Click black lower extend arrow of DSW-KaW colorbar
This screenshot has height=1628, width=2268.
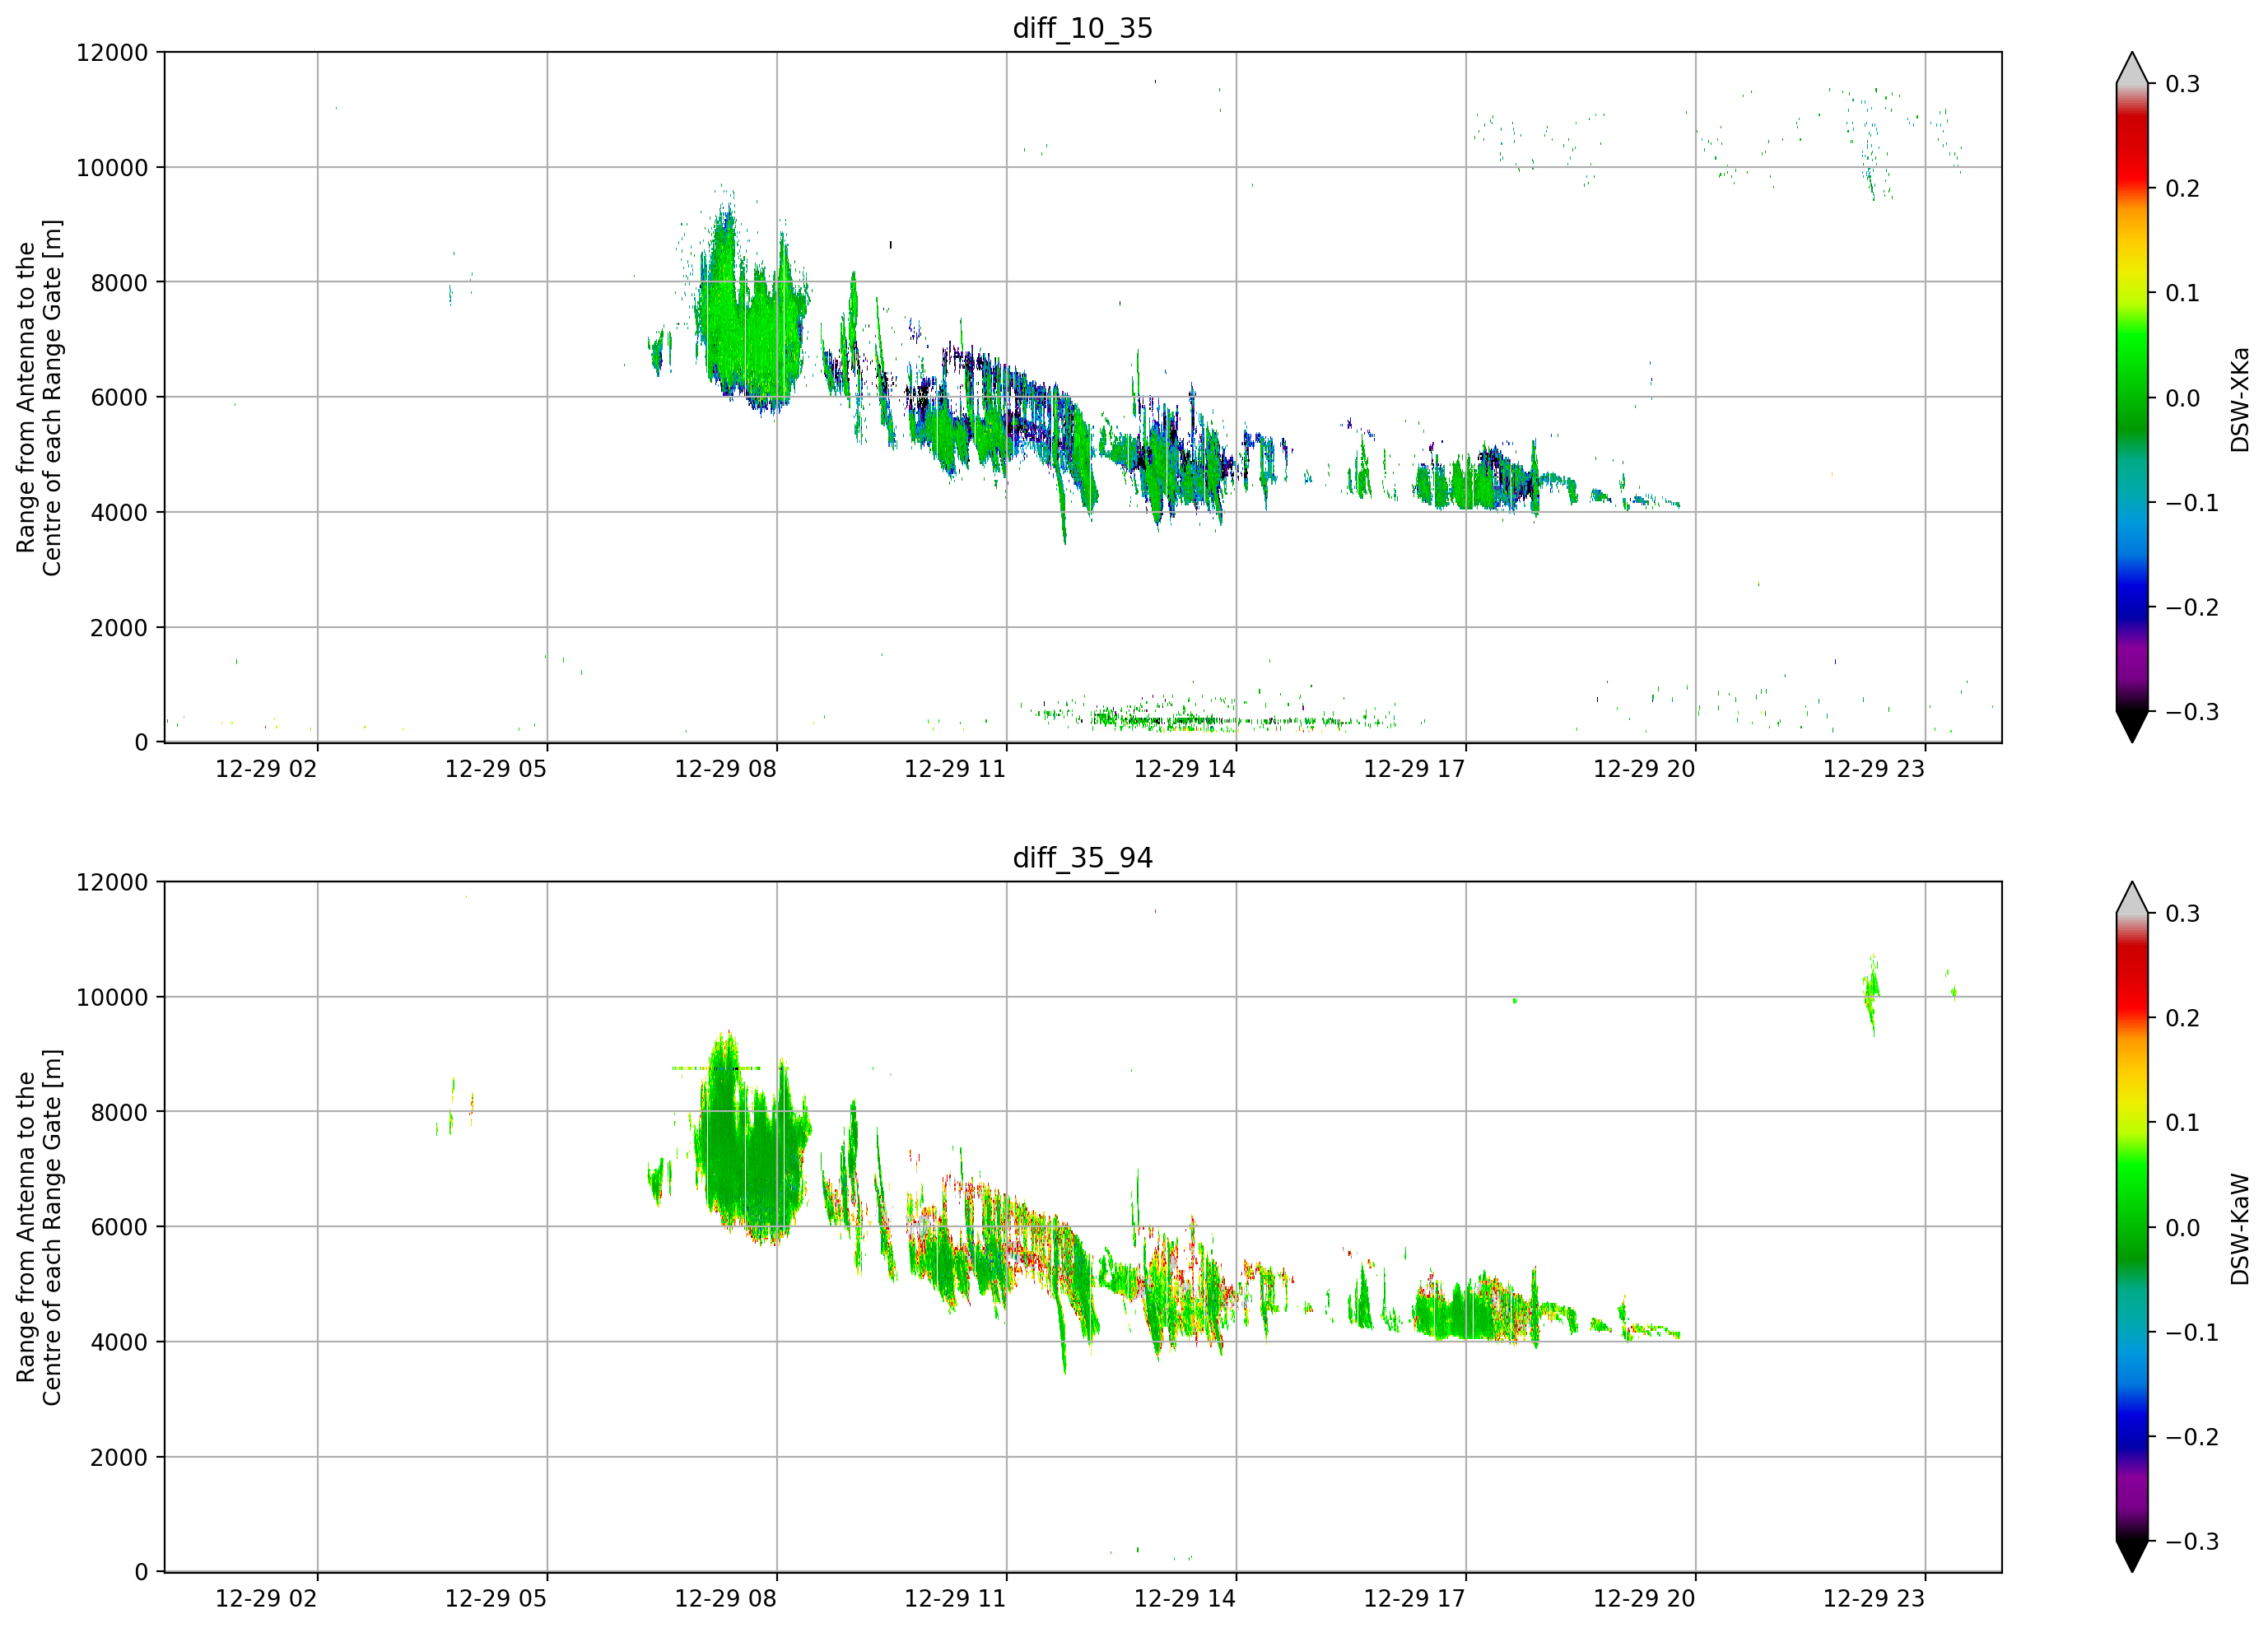2132,1556
